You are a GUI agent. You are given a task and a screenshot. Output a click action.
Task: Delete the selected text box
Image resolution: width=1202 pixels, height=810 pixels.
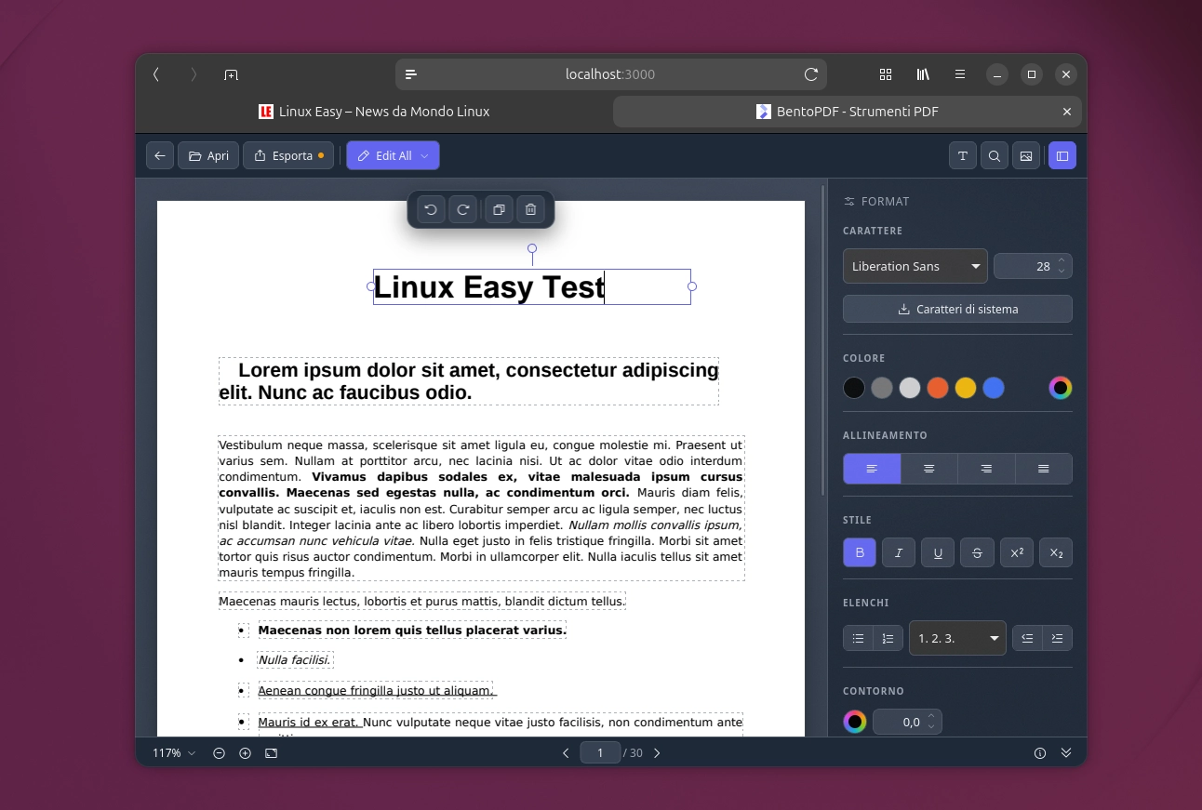(530, 209)
